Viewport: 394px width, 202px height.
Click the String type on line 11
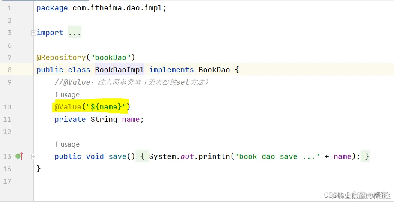[104, 119]
